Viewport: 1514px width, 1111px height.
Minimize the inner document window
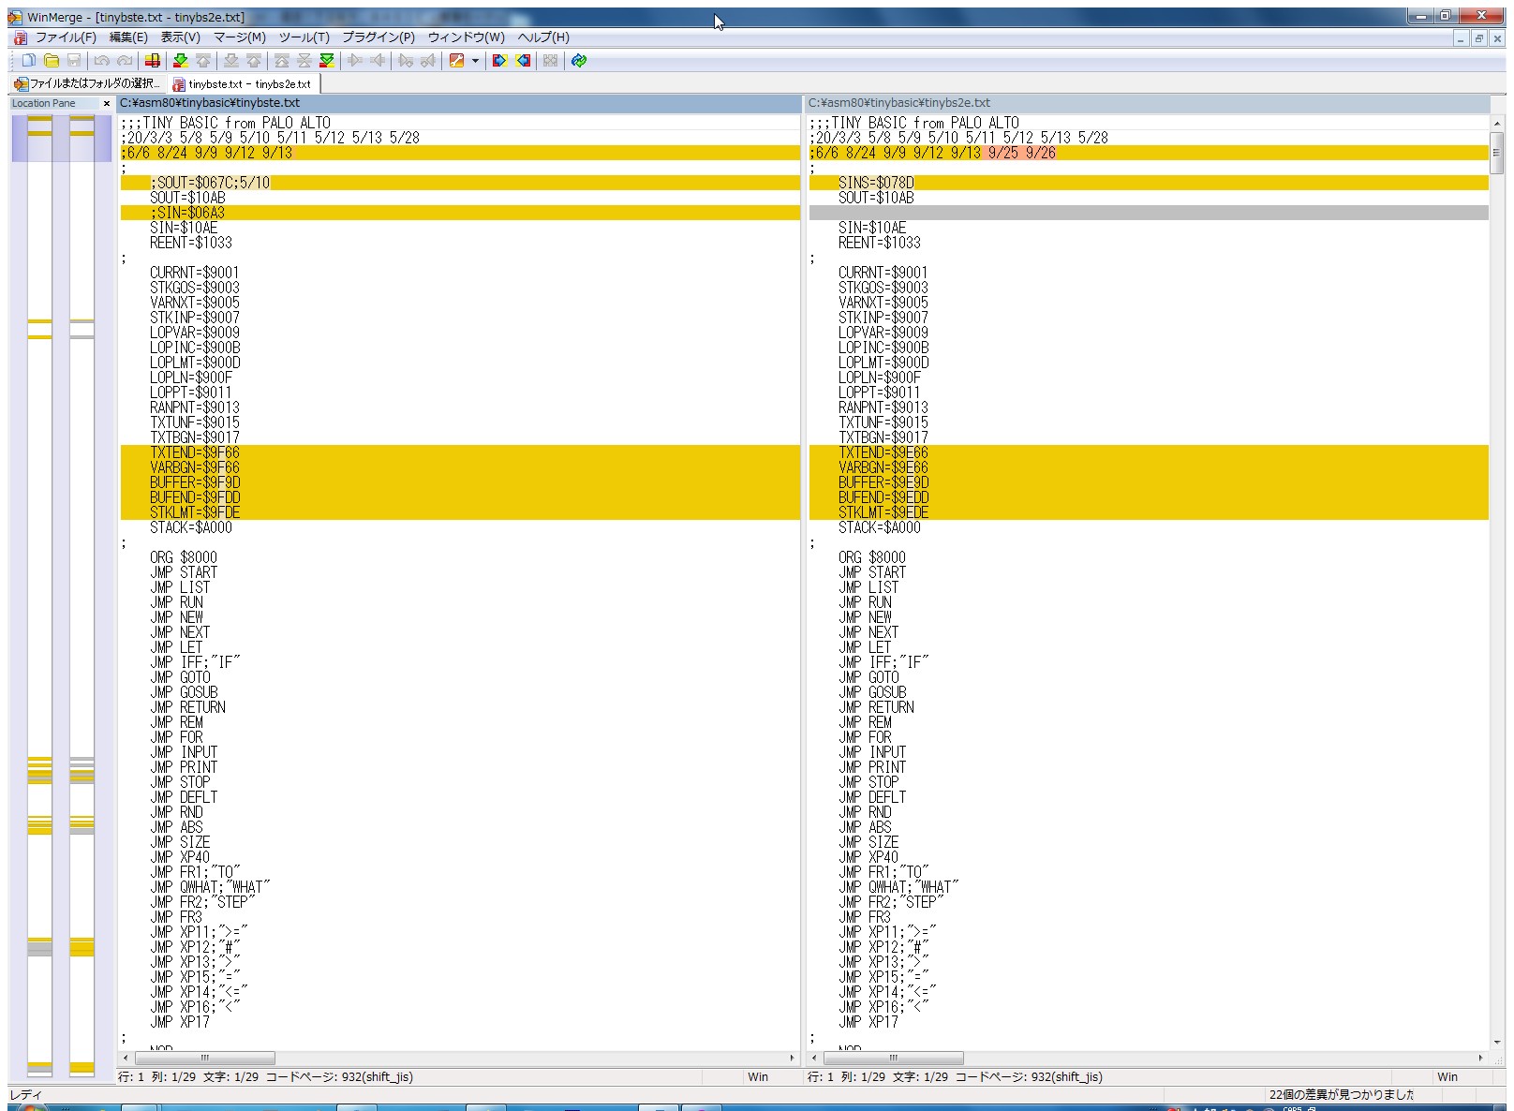pos(1461,38)
